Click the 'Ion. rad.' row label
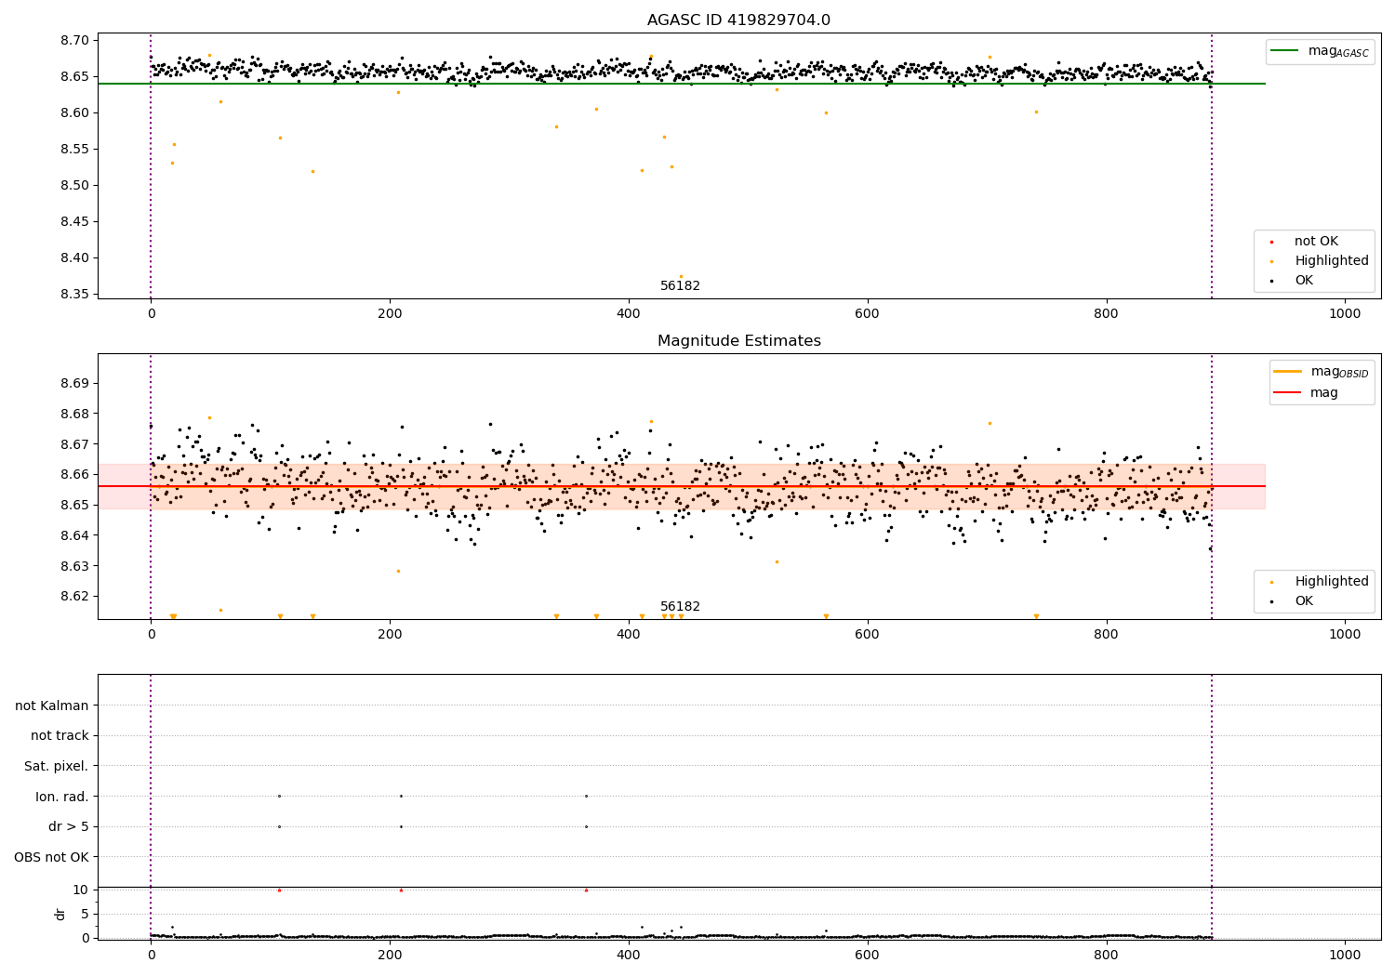This screenshot has width=1395, height=976. (62, 797)
